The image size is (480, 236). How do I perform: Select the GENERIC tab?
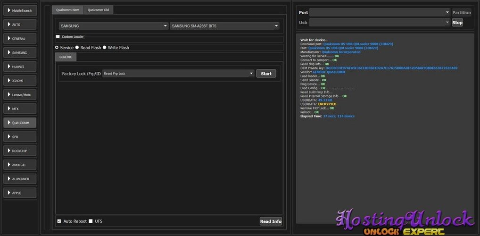point(66,57)
